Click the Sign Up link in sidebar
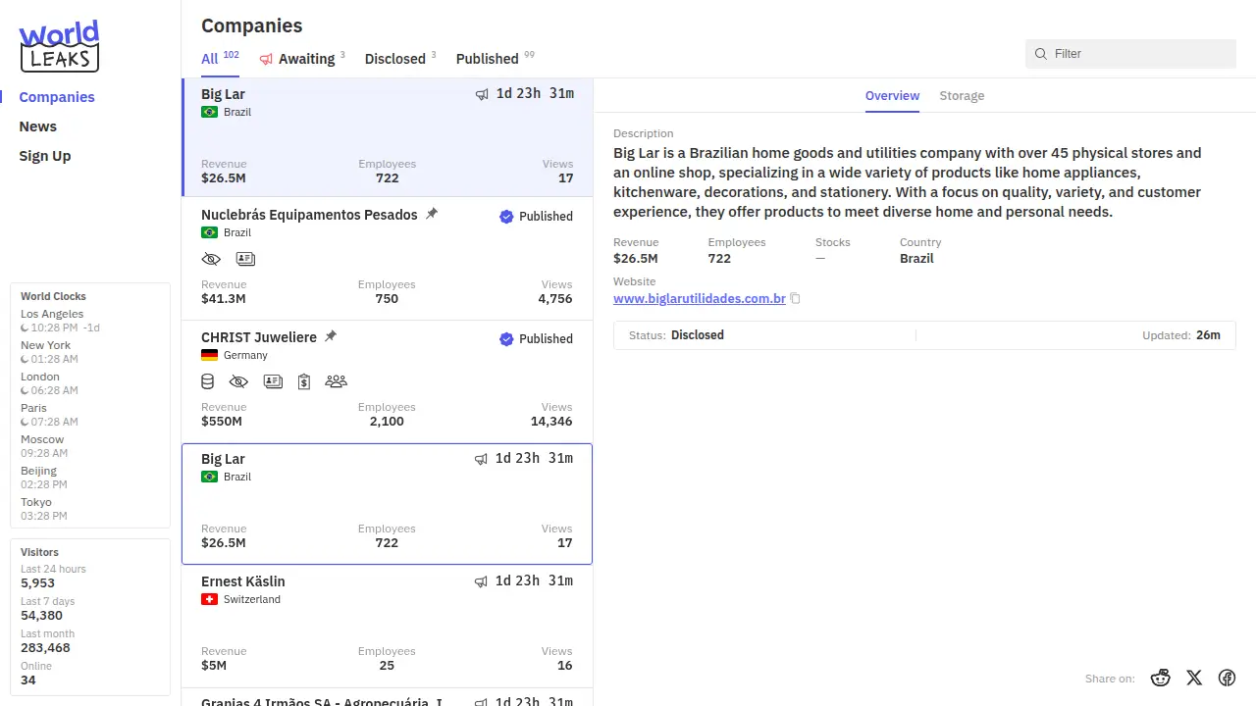1256x706 pixels. click(x=45, y=156)
